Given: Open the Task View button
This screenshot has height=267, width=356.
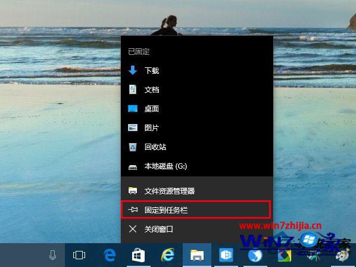Looking at the screenshot, I should pyautogui.click(x=79, y=255).
